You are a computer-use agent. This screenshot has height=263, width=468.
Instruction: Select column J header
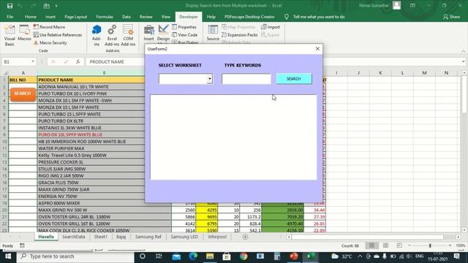click(358, 73)
